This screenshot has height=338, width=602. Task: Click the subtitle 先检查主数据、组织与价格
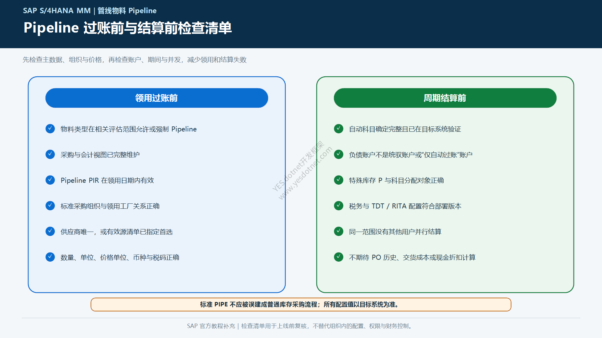point(135,59)
